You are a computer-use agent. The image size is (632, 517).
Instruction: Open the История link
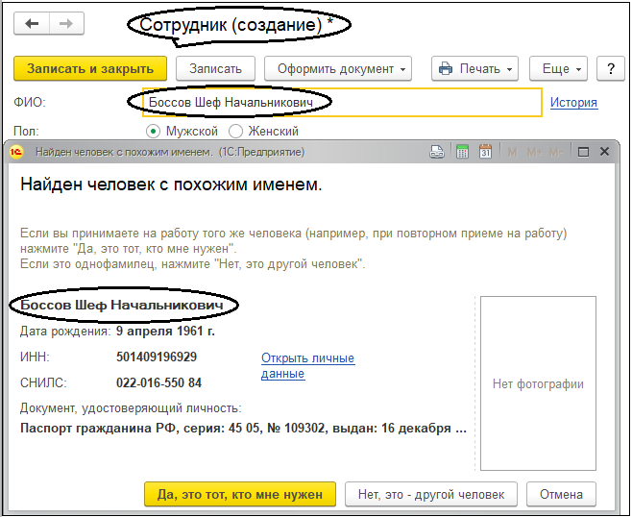click(x=573, y=103)
